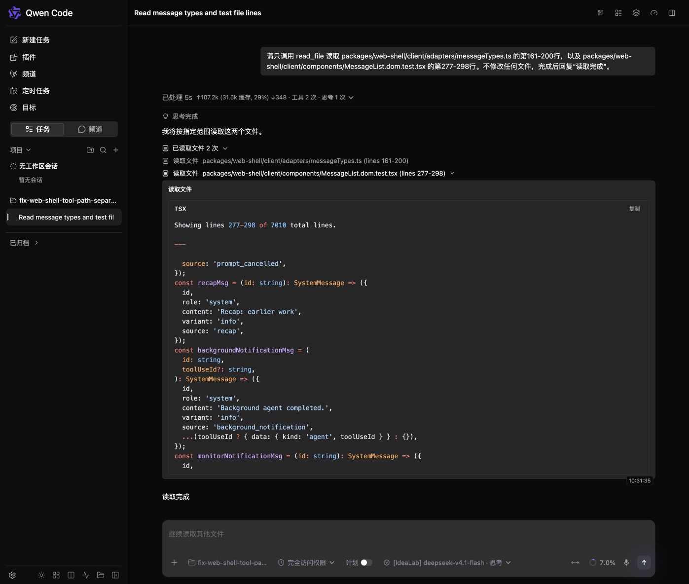Image resolution: width=689 pixels, height=584 pixels.
Task: Click the send arrow button
Action: [644, 562]
